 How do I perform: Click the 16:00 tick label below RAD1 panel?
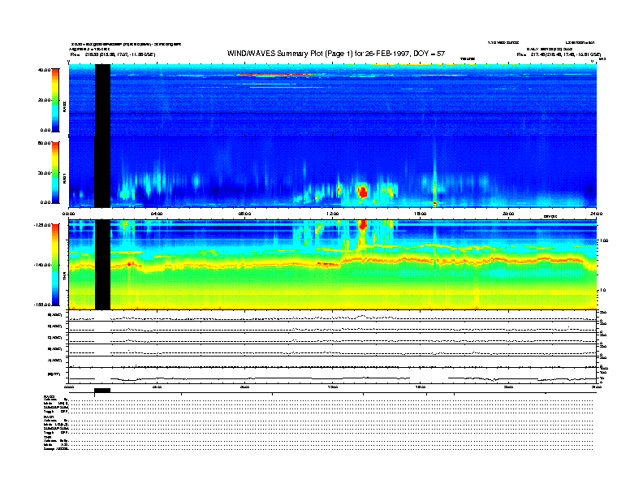pos(421,214)
